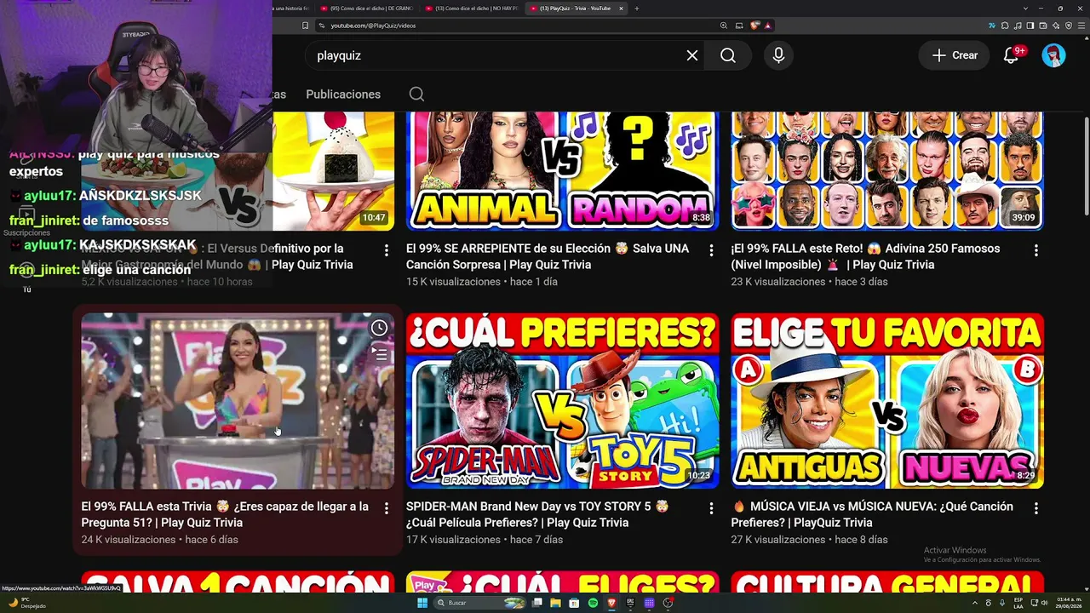Viewport: 1090px width, 613px height.
Task: Click the YouTube search magnifier button
Action: click(728, 55)
